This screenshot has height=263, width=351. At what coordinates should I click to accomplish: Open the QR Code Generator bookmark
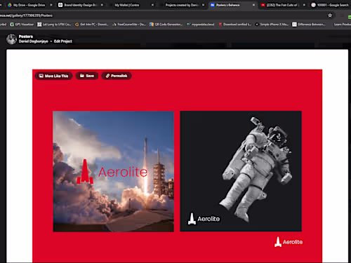pos(166,25)
